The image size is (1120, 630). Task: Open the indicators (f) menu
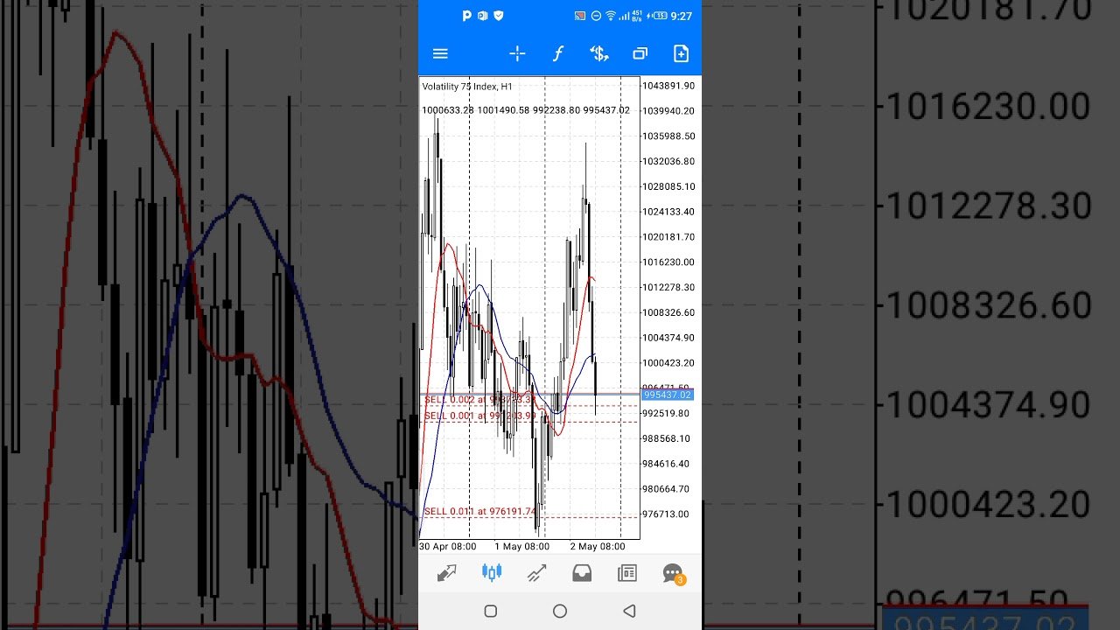557,54
